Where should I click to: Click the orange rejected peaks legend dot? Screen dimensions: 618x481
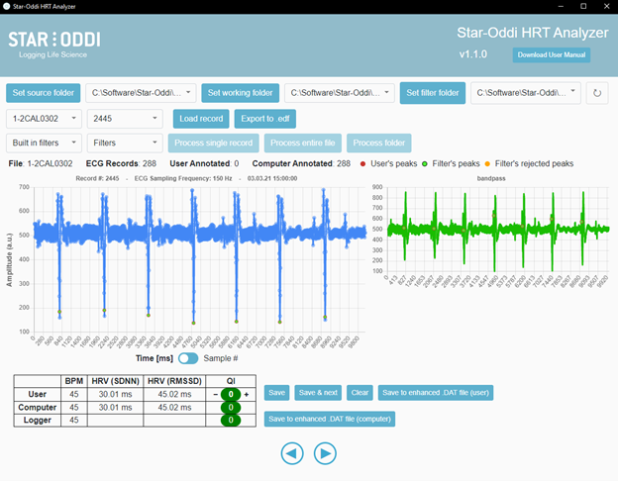pyautogui.click(x=487, y=164)
